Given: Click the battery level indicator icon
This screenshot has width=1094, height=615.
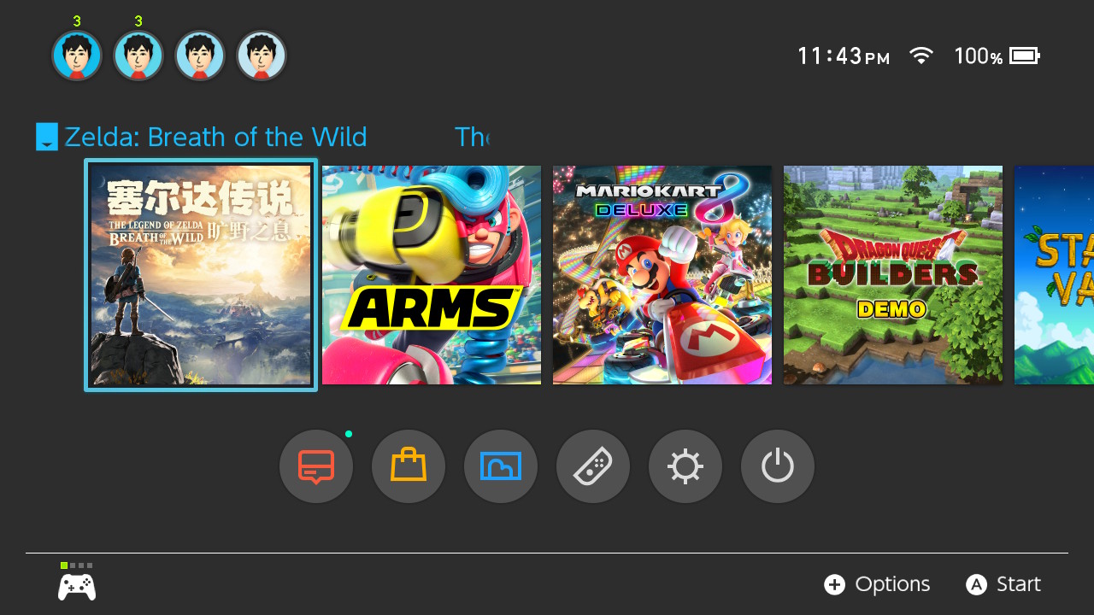Looking at the screenshot, I should click(x=1025, y=56).
